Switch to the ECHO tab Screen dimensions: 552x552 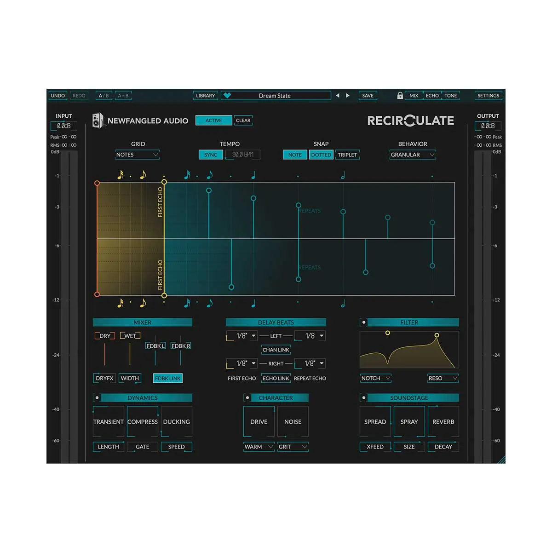click(x=432, y=96)
